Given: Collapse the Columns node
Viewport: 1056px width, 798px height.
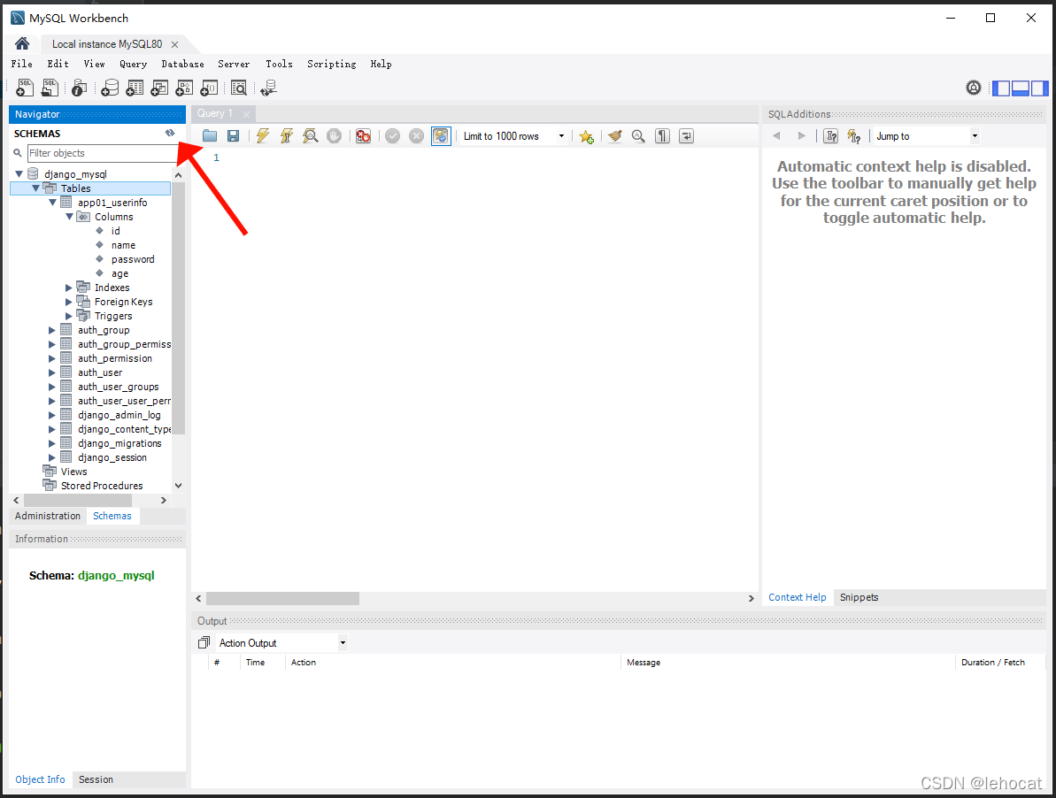Looking at the screenshot, I should click(69, 217).
